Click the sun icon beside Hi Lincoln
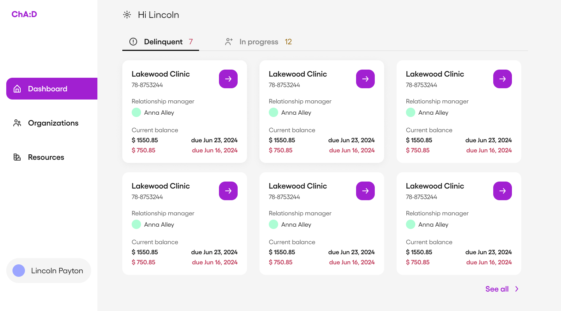Screen dimensions: 561x311 127,15
